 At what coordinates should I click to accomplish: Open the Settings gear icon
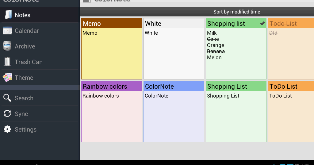(x=8, y=129)
